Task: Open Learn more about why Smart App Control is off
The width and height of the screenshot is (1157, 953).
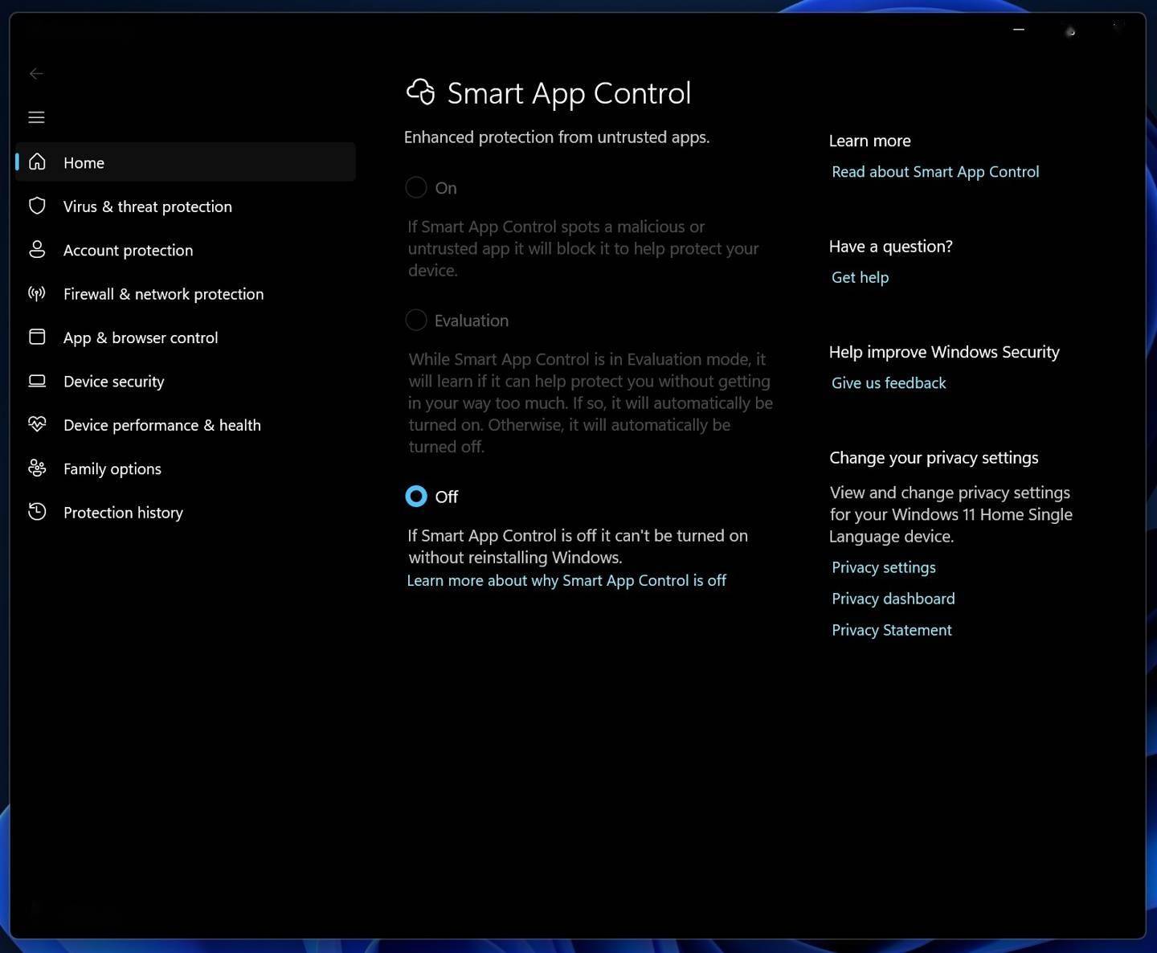Action: [566, 581]
